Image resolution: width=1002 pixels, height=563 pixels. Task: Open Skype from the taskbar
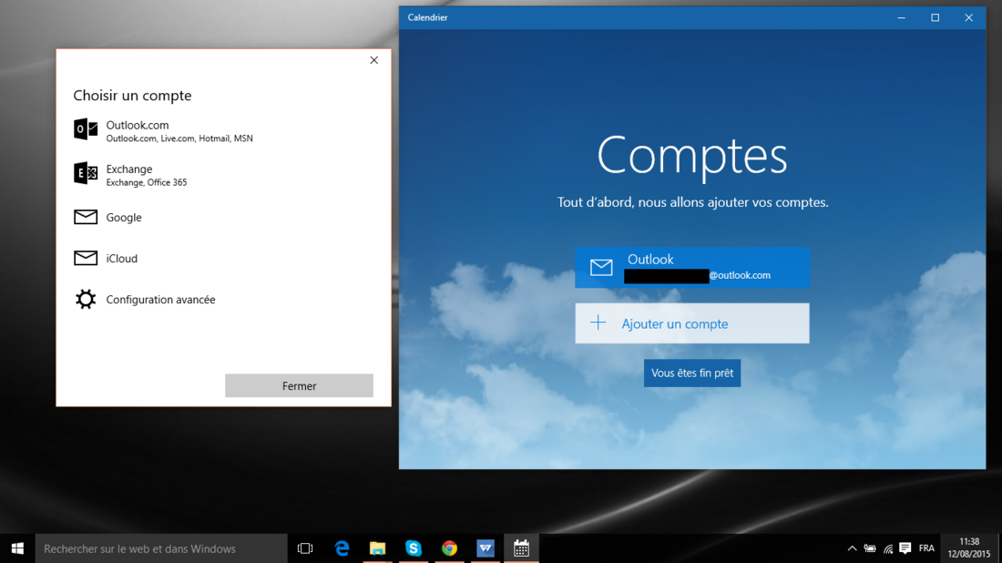click(x=414, y=548)
